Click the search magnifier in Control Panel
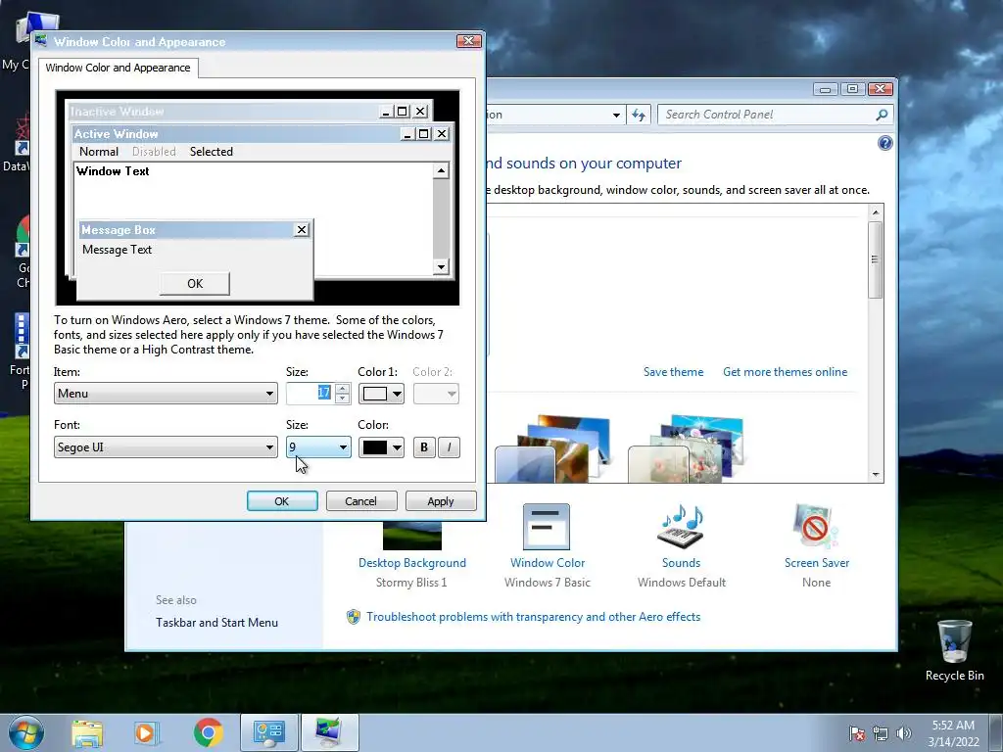This screenshot has width=1003, height=752. click(x=882, y=115)
